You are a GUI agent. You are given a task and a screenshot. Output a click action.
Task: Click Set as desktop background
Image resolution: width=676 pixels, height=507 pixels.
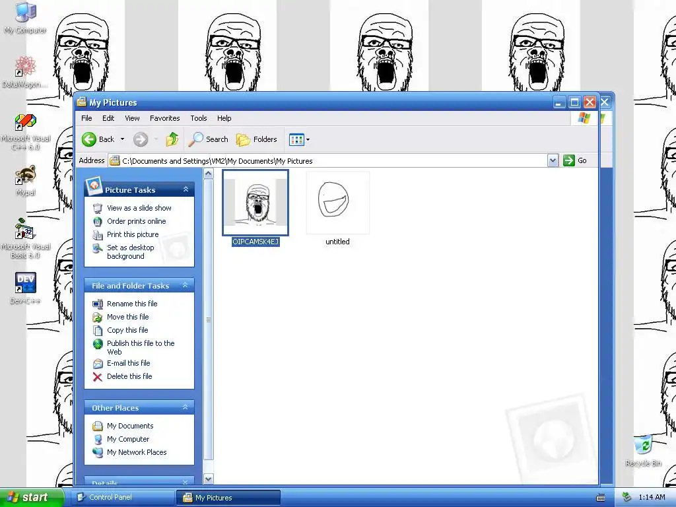point(131,252)
